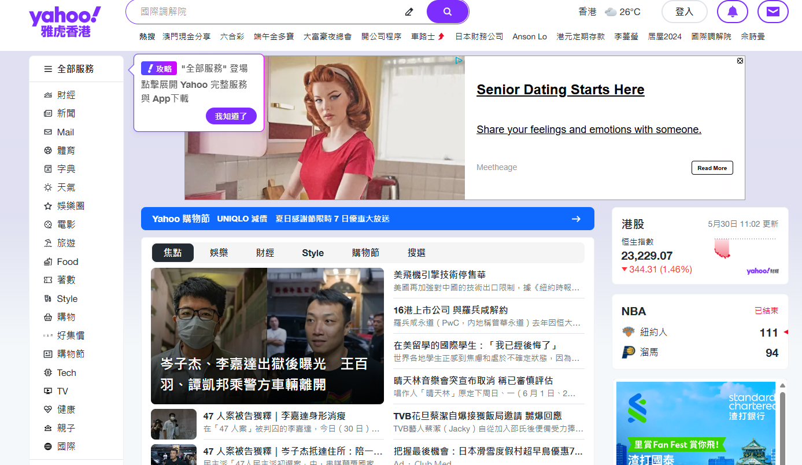This screenshot has width=802, height=465.
Task: Click the 國際 sidebar globe icon
Action: [x=48, y=446]
